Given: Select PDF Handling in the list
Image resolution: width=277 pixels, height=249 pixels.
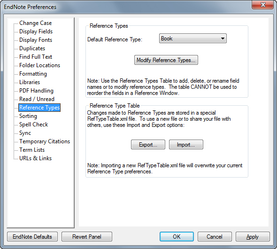Looking at the screenshot, I should click(x=36, y=91).
